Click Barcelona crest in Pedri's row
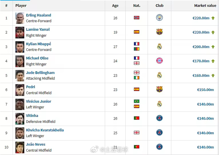Screen dimensions: 219x155 point(159,89)
